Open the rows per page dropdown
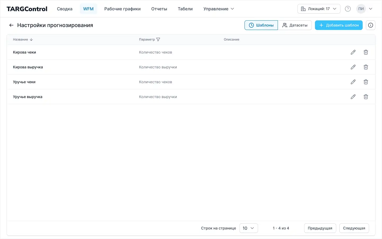 [249, 228]
